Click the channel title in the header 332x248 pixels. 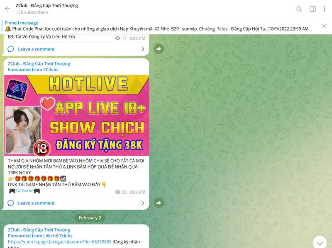46,6
